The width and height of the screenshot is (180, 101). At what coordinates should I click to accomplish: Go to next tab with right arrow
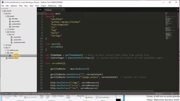click(x=41, y=10)
